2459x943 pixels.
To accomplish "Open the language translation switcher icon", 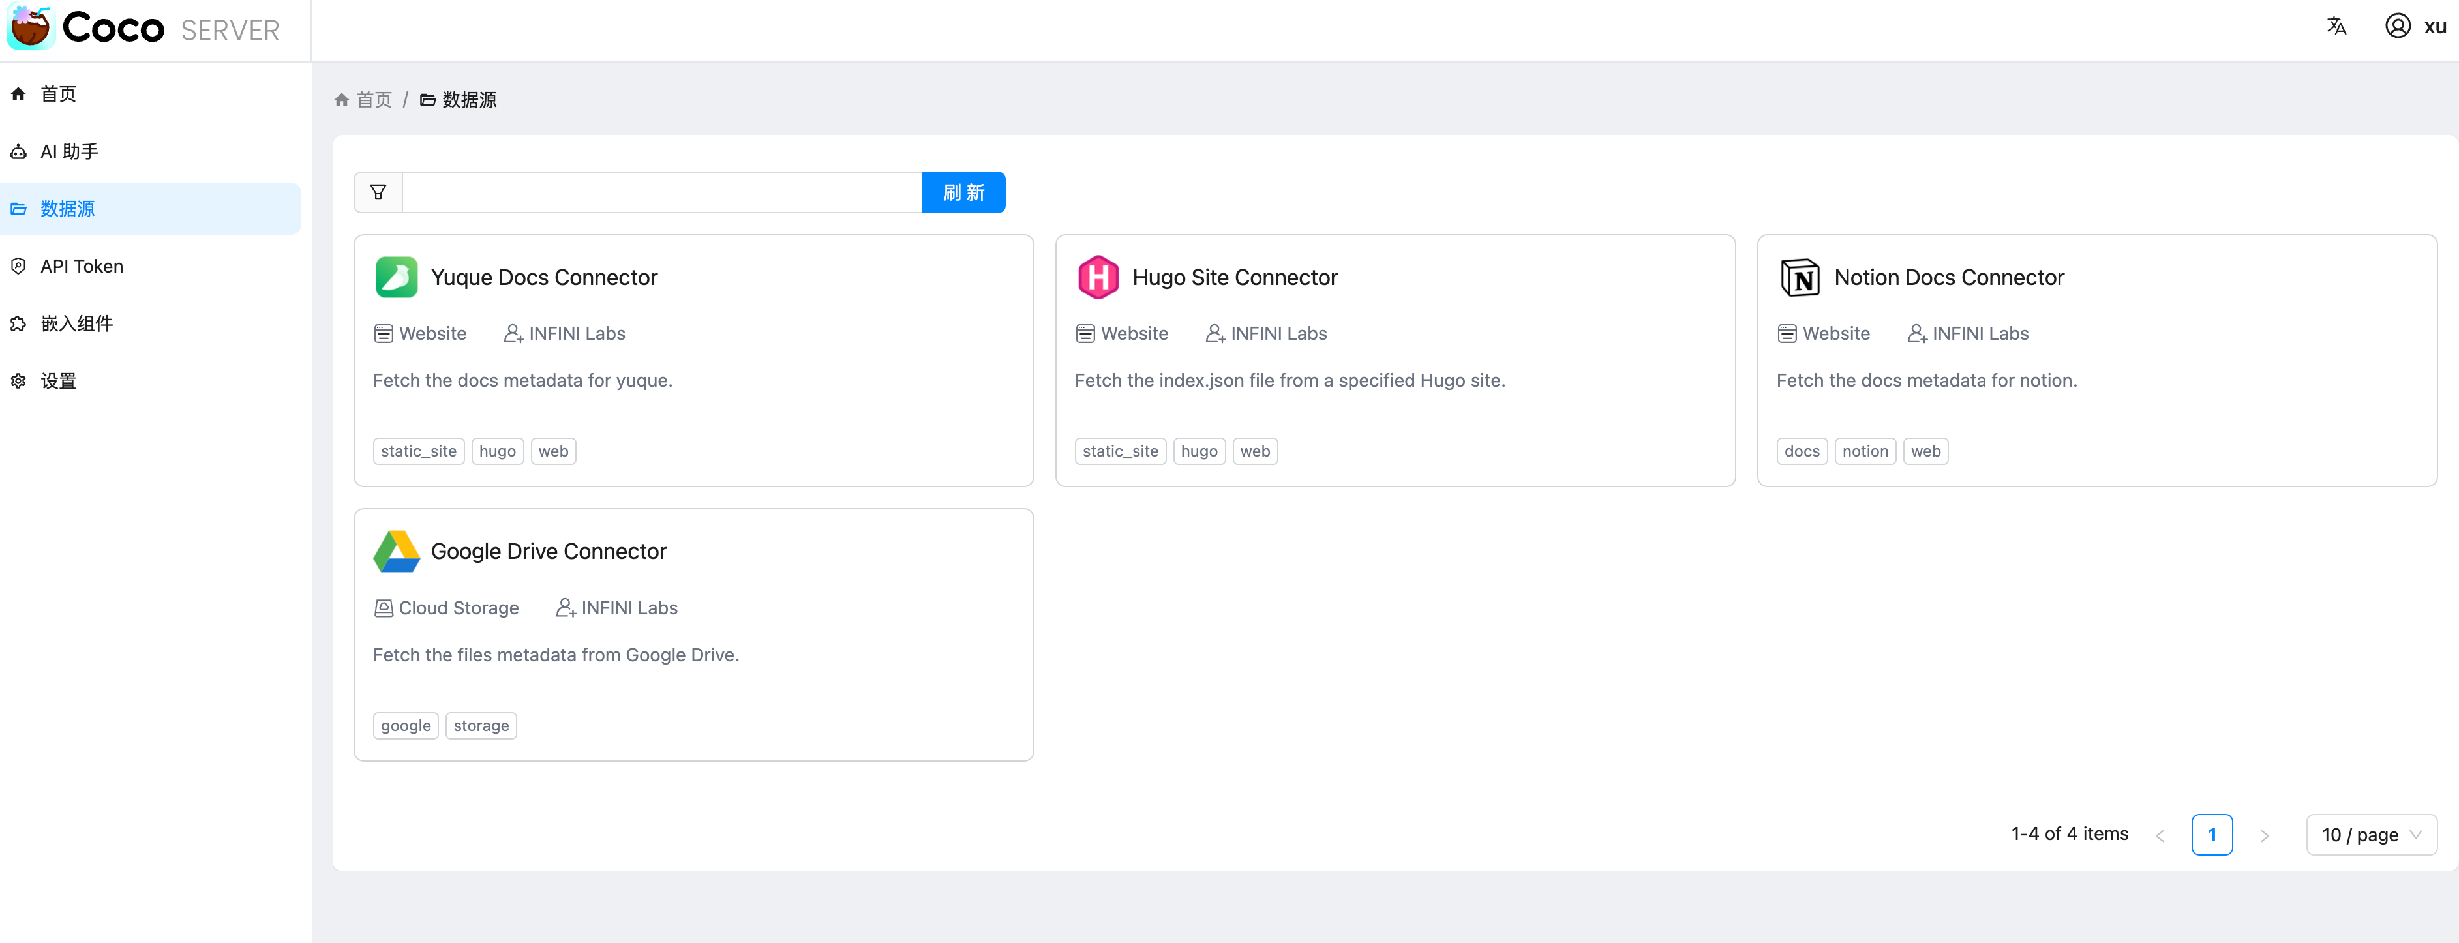I will click(2336, 26).
